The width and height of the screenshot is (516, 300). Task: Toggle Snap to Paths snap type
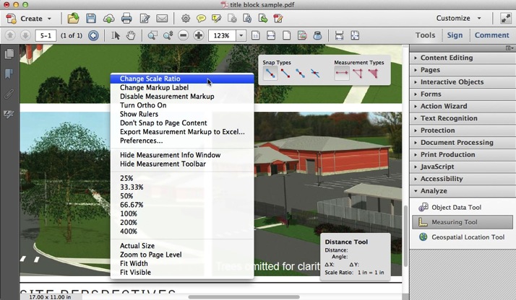click(270, 74)
